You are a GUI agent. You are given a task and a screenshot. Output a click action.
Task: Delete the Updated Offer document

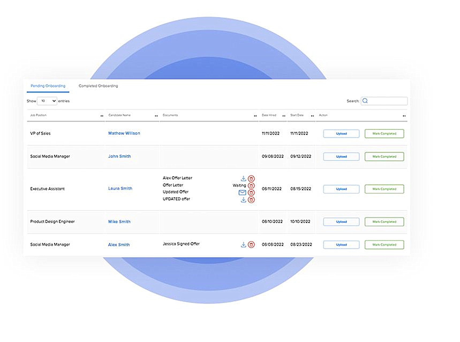coord(251,192)
